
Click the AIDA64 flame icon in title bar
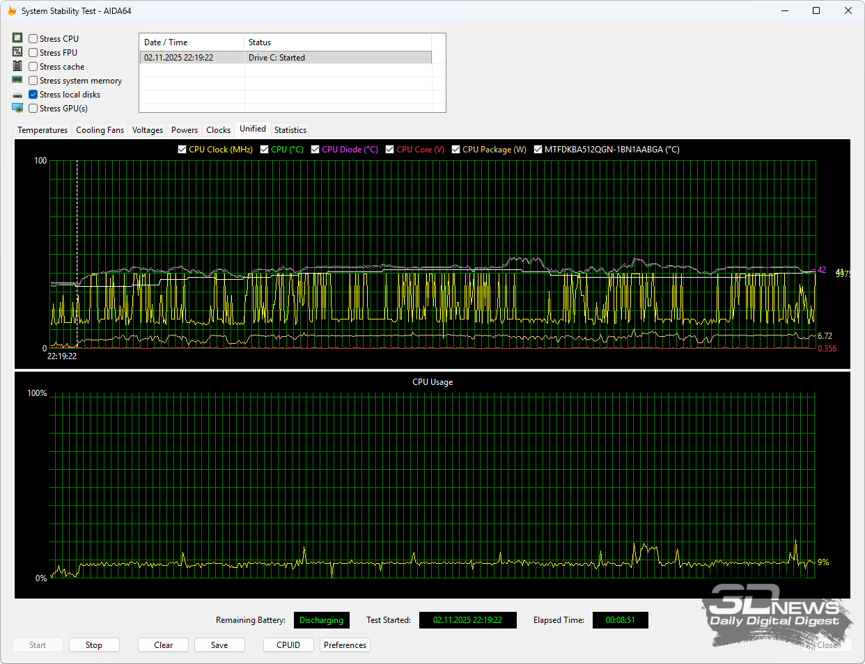12,11
